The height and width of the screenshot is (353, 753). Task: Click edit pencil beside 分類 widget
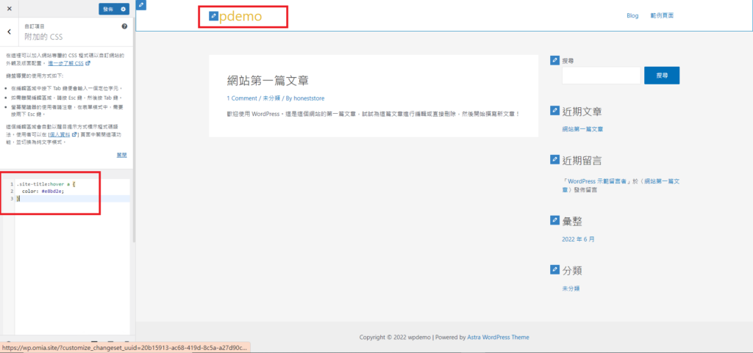tap(555, 271)
